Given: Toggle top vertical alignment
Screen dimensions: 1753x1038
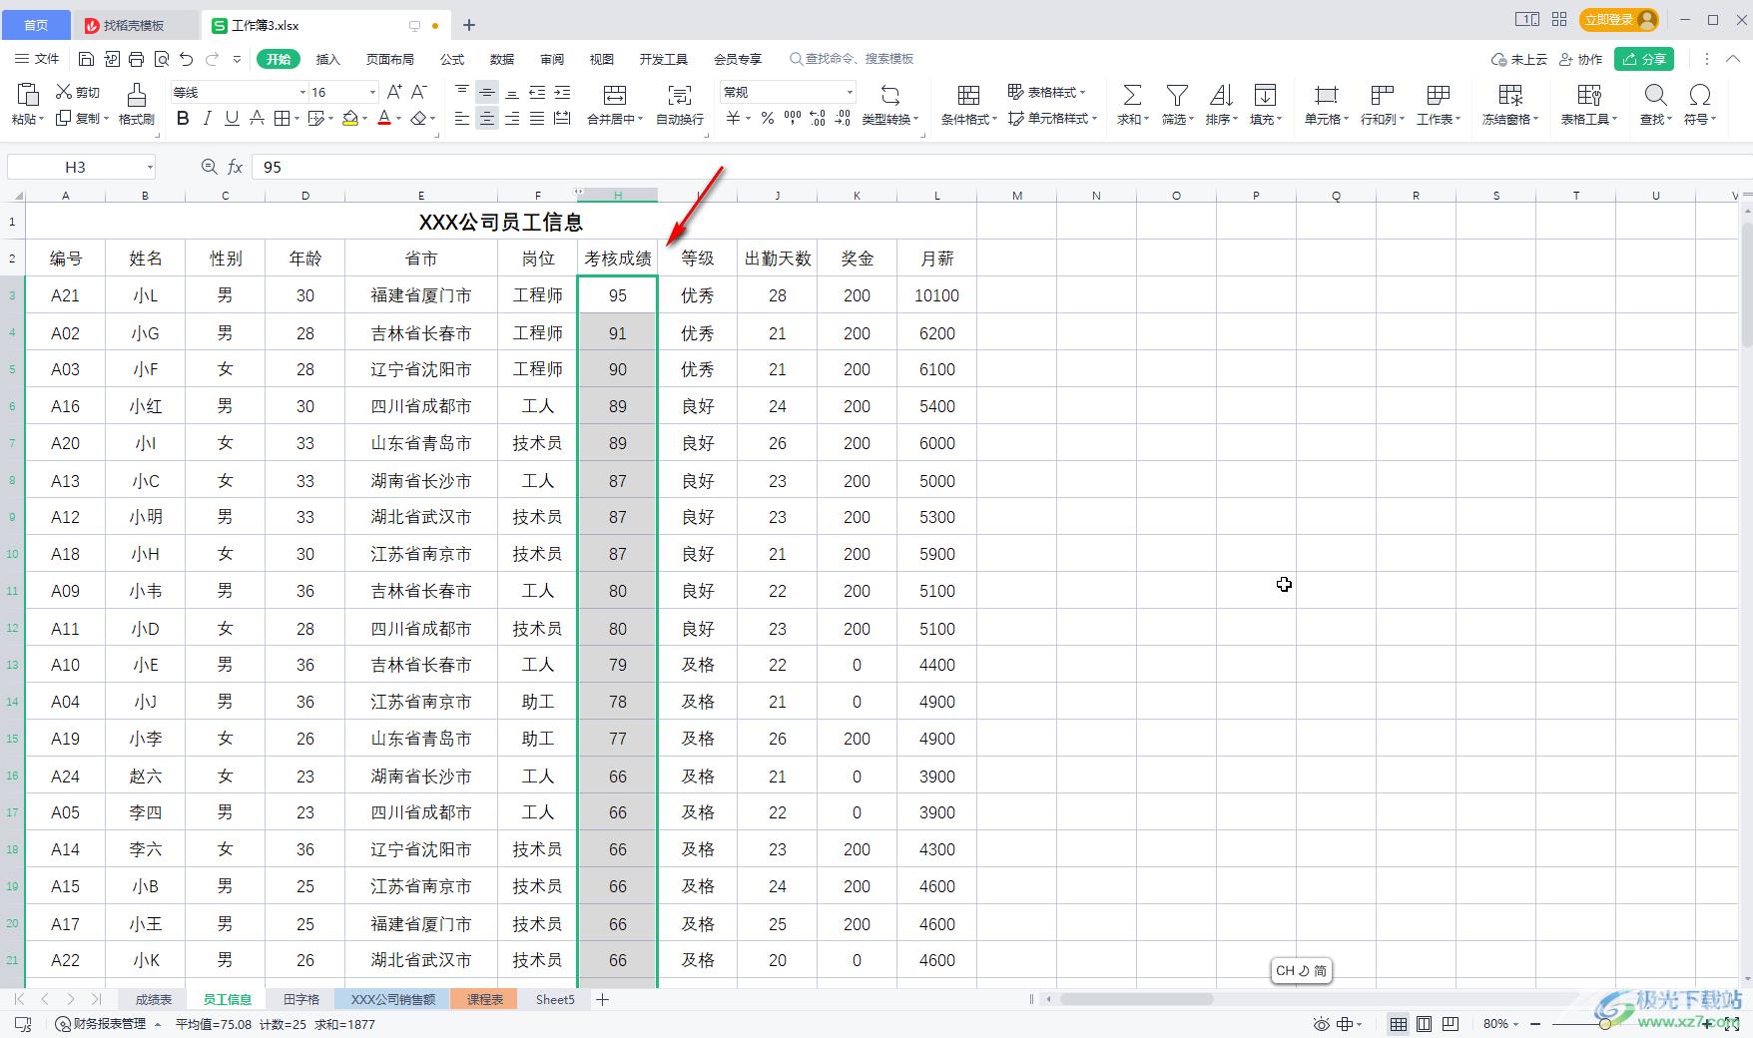Looking at the screenshot, I should point(461,92).
